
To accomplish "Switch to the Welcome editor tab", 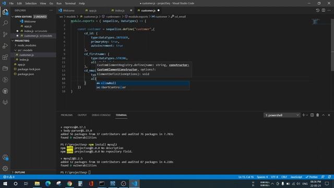I will coord(68,10).
